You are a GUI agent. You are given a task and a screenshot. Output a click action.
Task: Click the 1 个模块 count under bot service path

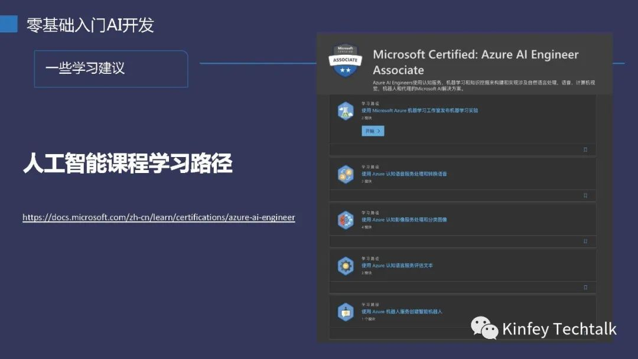(x=369, y=319)
